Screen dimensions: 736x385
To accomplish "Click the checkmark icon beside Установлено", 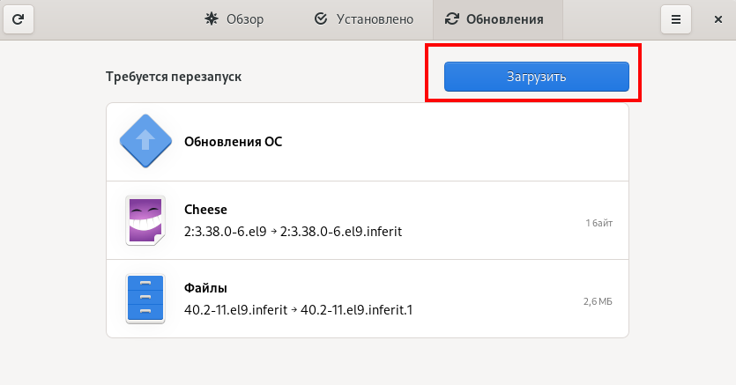I will point(321,19).
